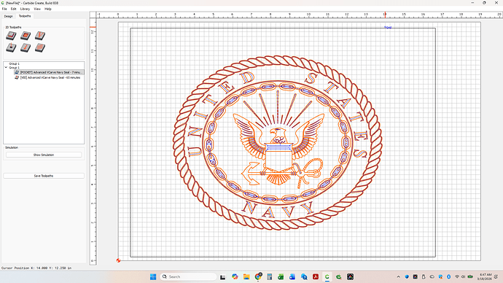Select the VCarve toolpath icon with V
Viewport: 503px width, 283px height.
tap(40, 36)
